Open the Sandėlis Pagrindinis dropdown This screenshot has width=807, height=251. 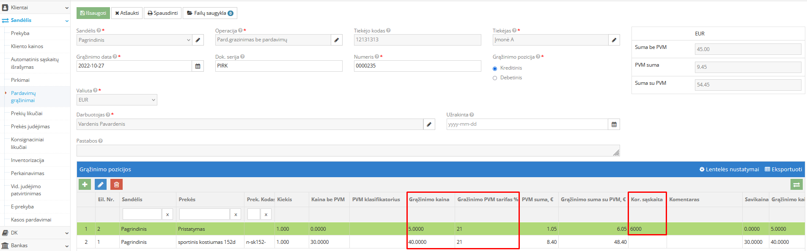point(134,40)
